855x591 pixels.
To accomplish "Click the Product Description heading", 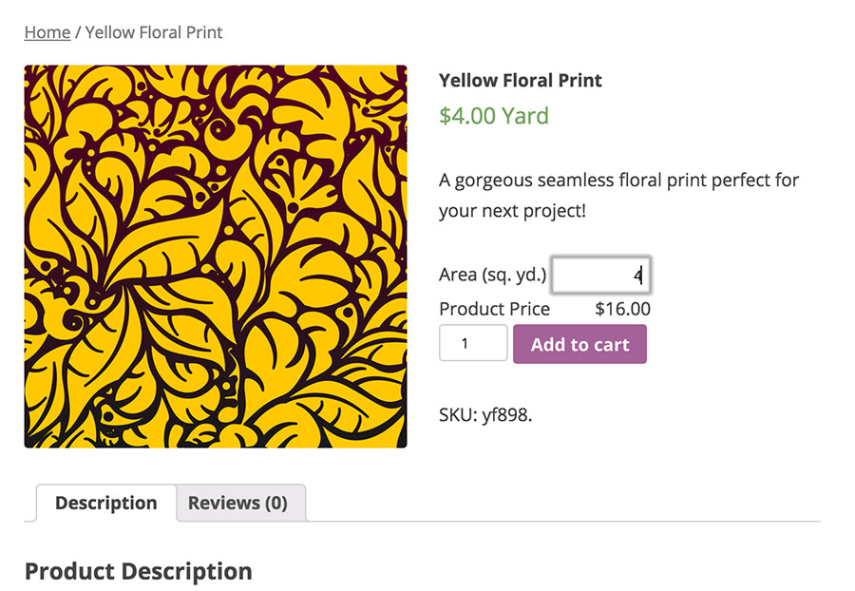I will coord(139,571).
